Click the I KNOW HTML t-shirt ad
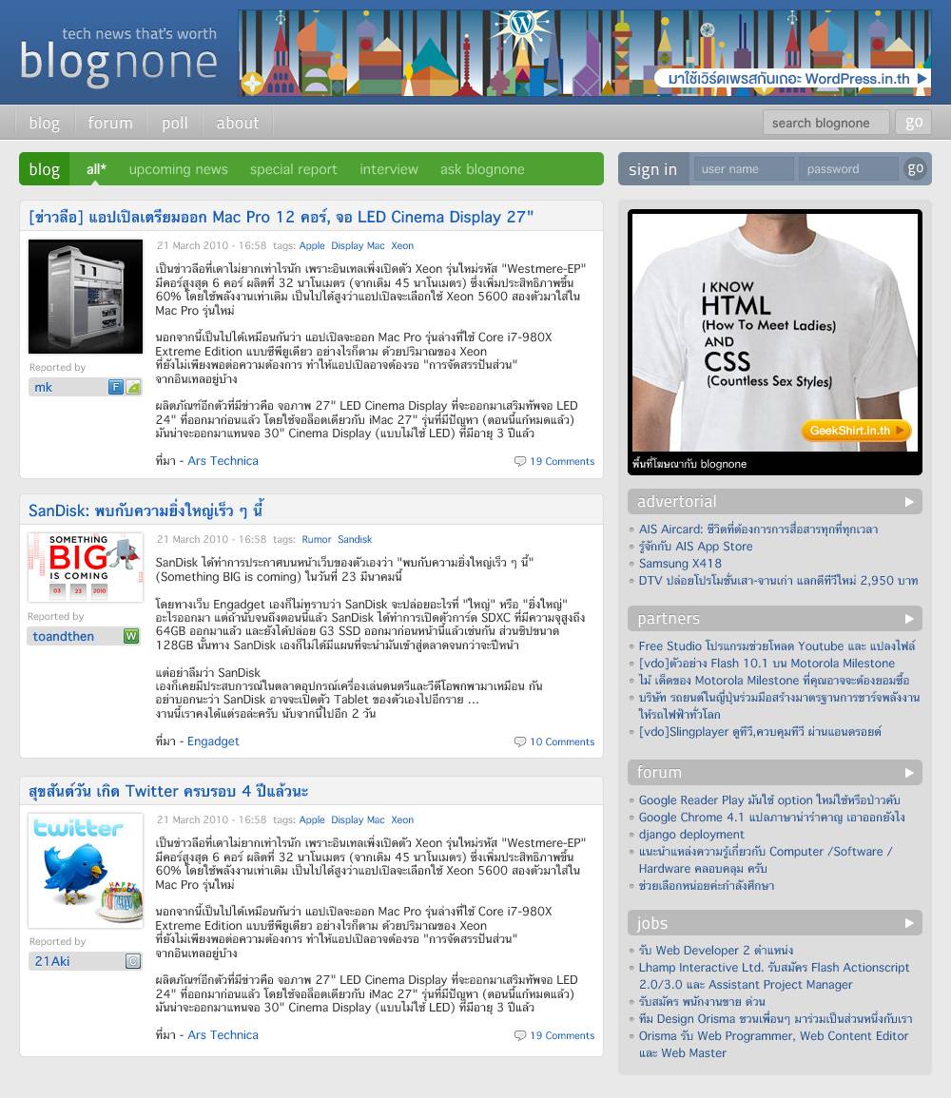 774,332
